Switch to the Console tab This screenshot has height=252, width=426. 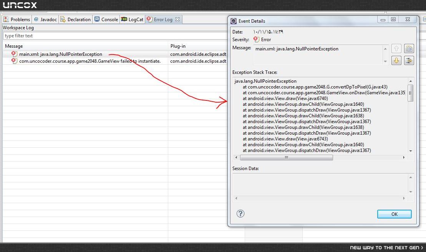pos(106,19)
